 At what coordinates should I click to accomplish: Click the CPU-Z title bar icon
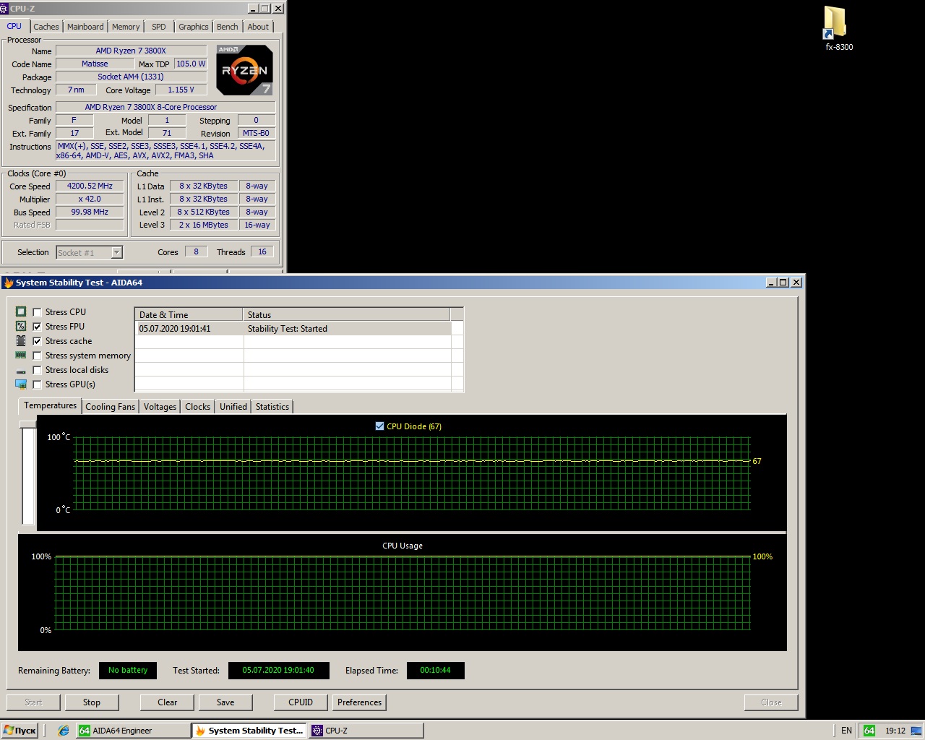coord(4,9)
